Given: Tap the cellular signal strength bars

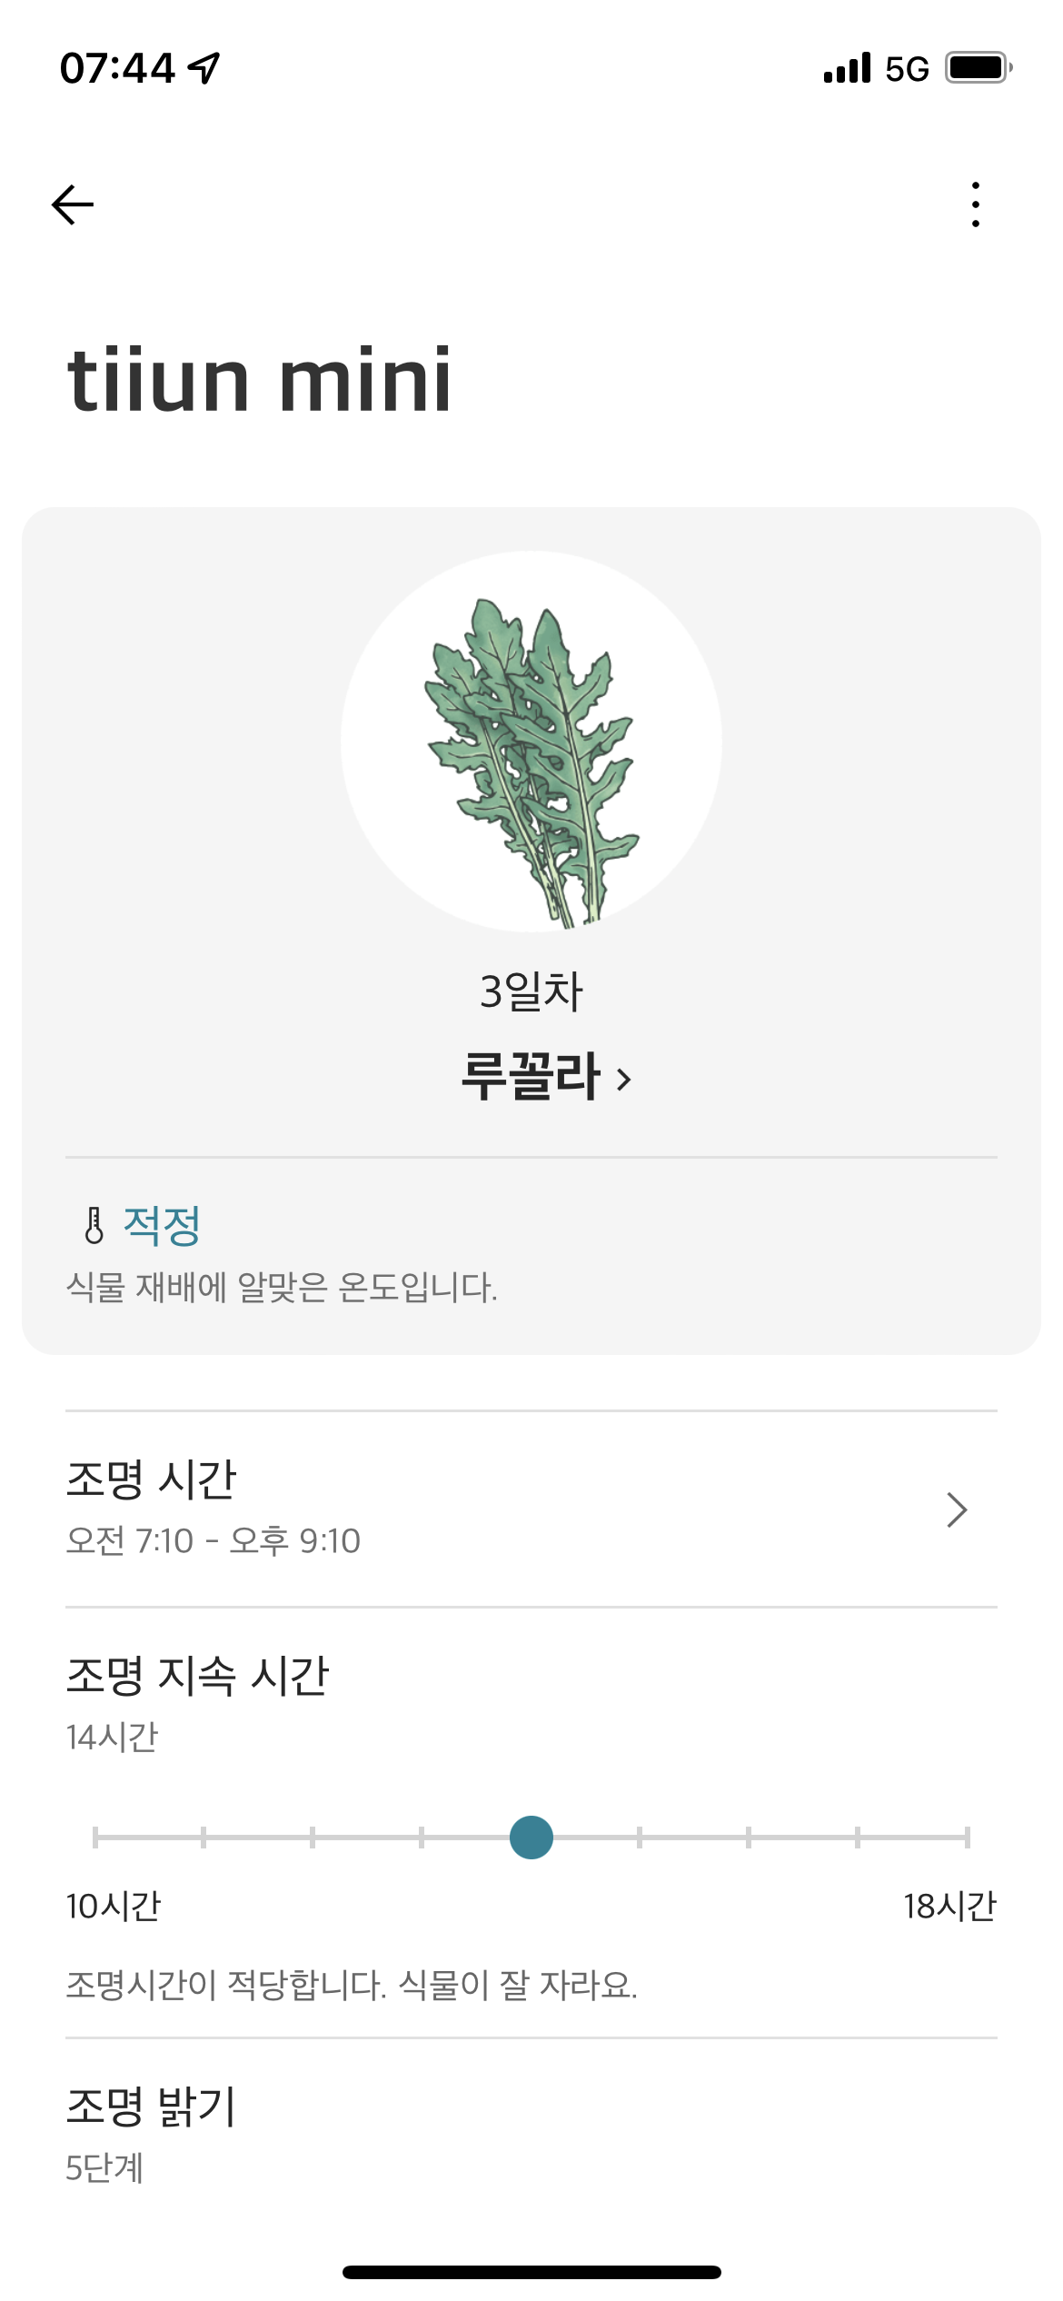Looking at the screenshot, I should [x=847, y=68].
